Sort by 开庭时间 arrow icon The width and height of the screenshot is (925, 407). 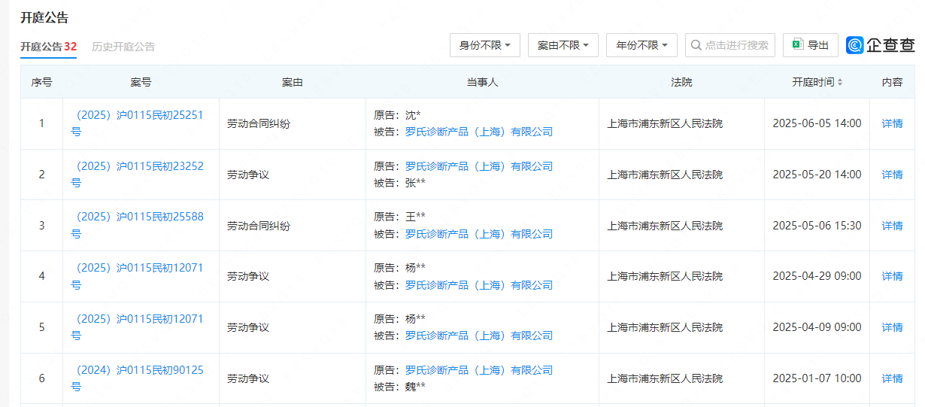coord(840,82)
